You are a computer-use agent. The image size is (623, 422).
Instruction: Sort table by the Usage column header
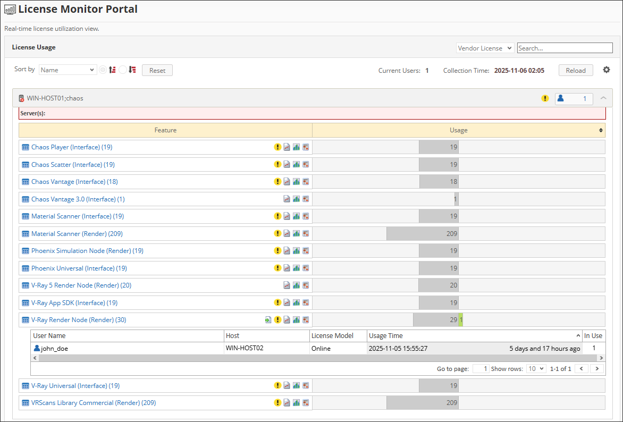coord(458,130)
